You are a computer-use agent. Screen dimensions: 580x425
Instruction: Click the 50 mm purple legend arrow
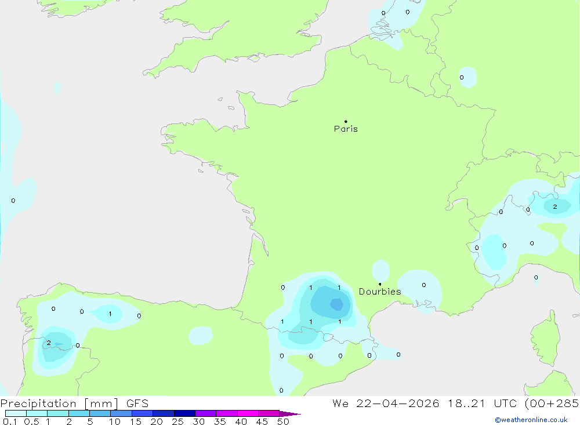(290, 413)
